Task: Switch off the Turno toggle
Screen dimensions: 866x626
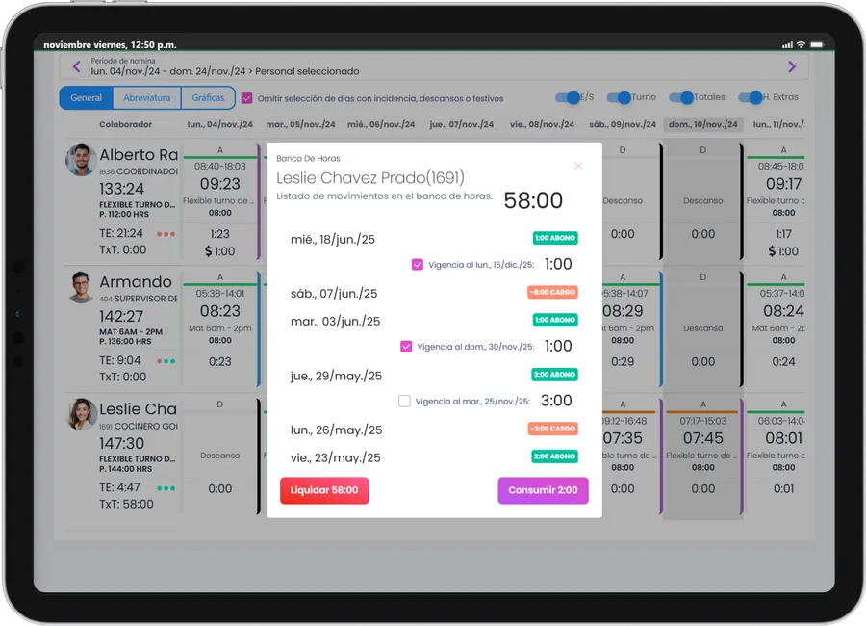Action: tap(624, 97)
